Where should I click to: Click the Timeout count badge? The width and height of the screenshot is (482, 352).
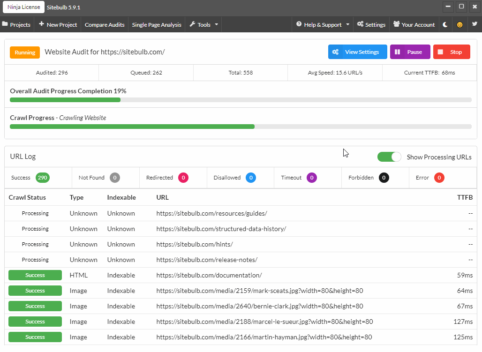click(x=312, y=178)
